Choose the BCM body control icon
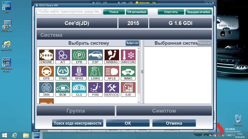Screen dimensions: 248x139 click(x=63, y=89)
